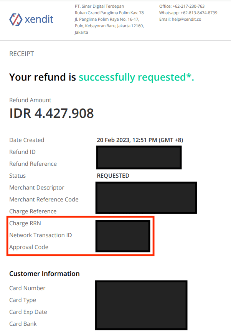This screenshot has height=335, width=231.
Task: Click the Card Number label
Action: [x=27, y=288]
